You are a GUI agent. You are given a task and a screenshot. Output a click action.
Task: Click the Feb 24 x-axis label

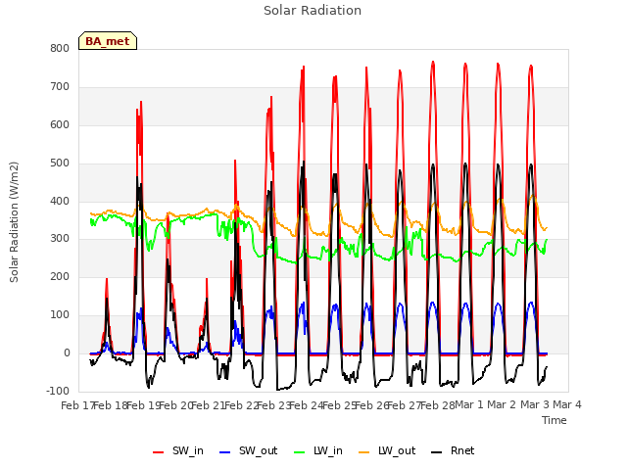(x=307, y=405)
